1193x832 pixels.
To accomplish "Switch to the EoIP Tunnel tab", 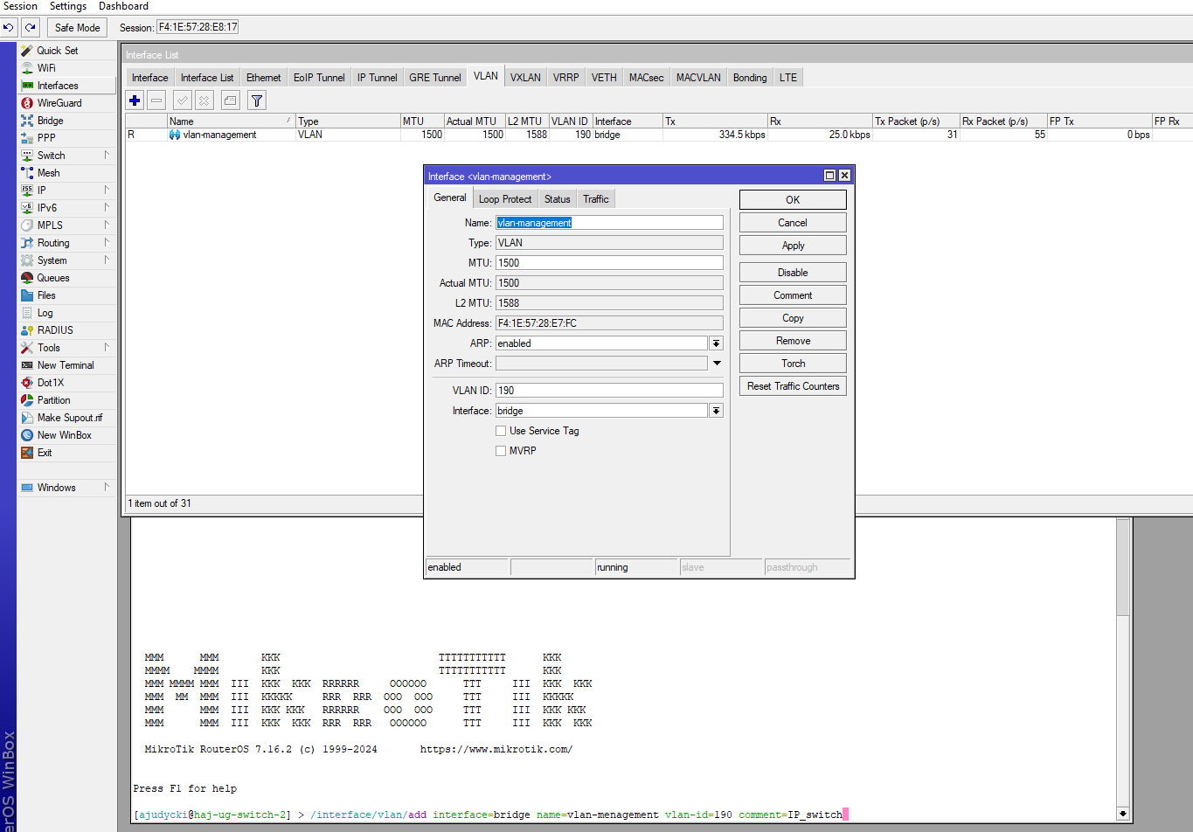I will click(x=319, y=78).
